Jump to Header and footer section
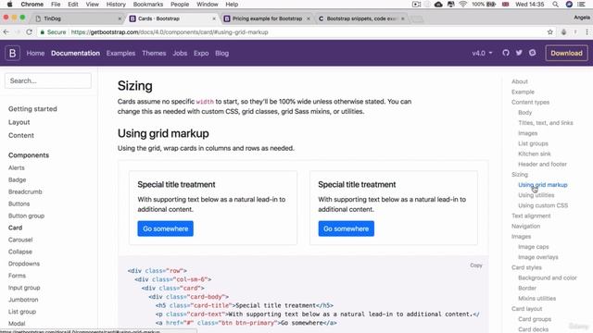Image resolution: width=593 pixels, height=333 pixels. [542, 165]
